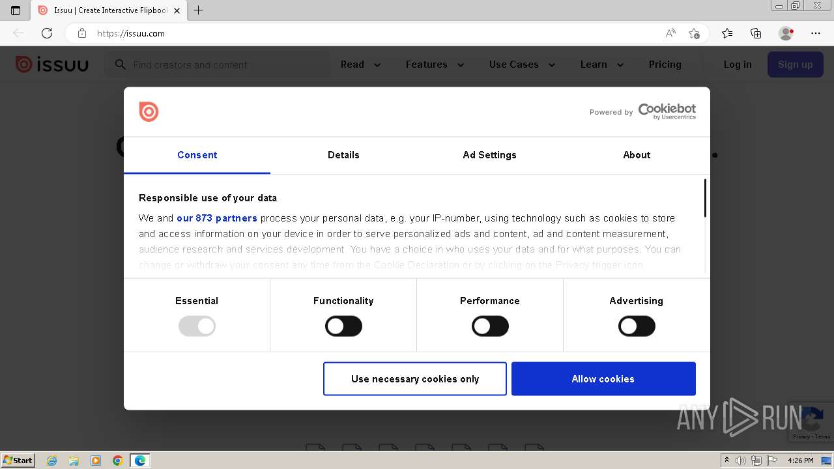Enable Advertising cookies switch
The height and width of the screenshot is (469, 834).
[637, 326]
